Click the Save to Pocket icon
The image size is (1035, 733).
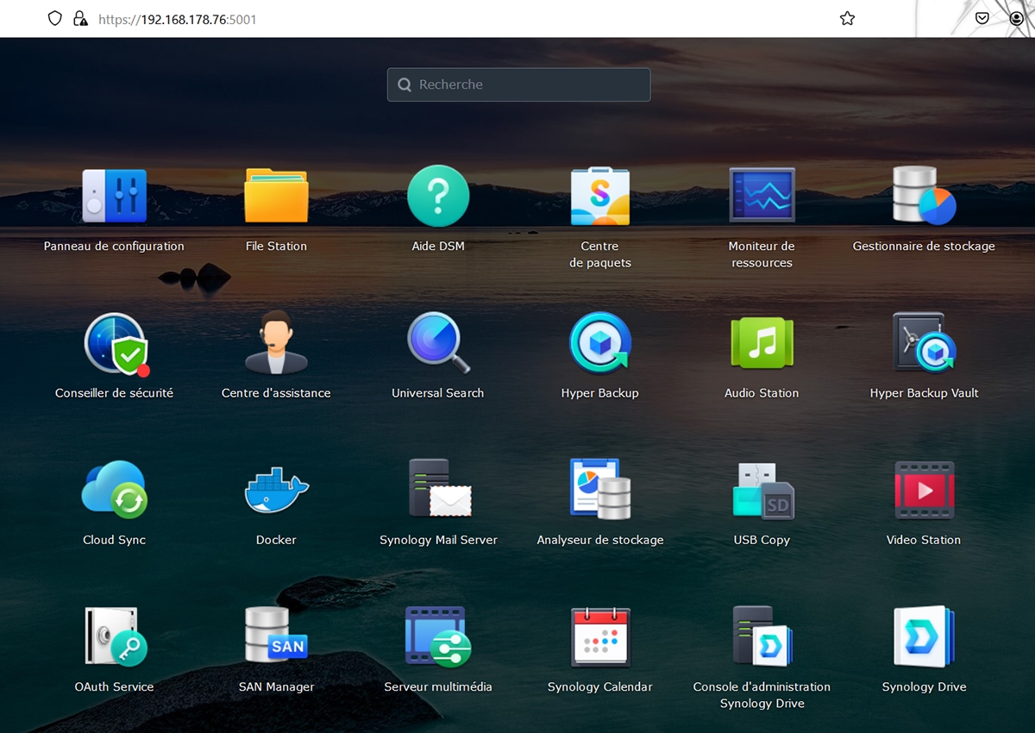(x=982, y=18)
